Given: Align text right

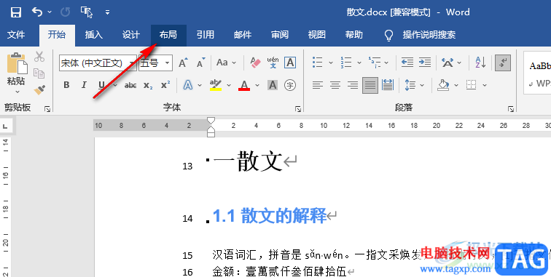Looking at the screenshot, I should click(353, 85).
